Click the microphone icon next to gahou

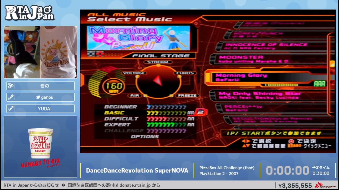[11, 97]
